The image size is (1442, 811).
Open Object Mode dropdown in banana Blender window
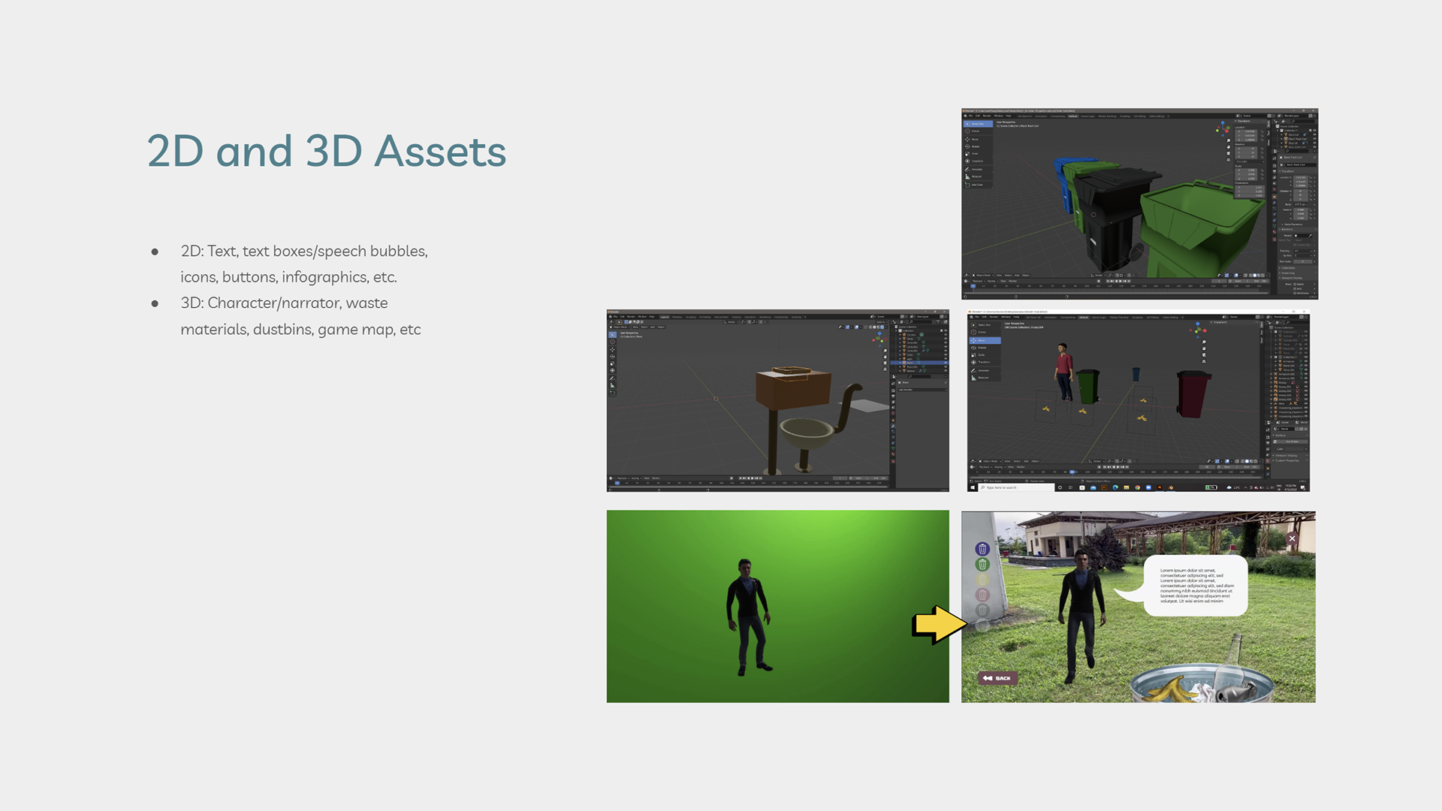click(x=990, y=461)
